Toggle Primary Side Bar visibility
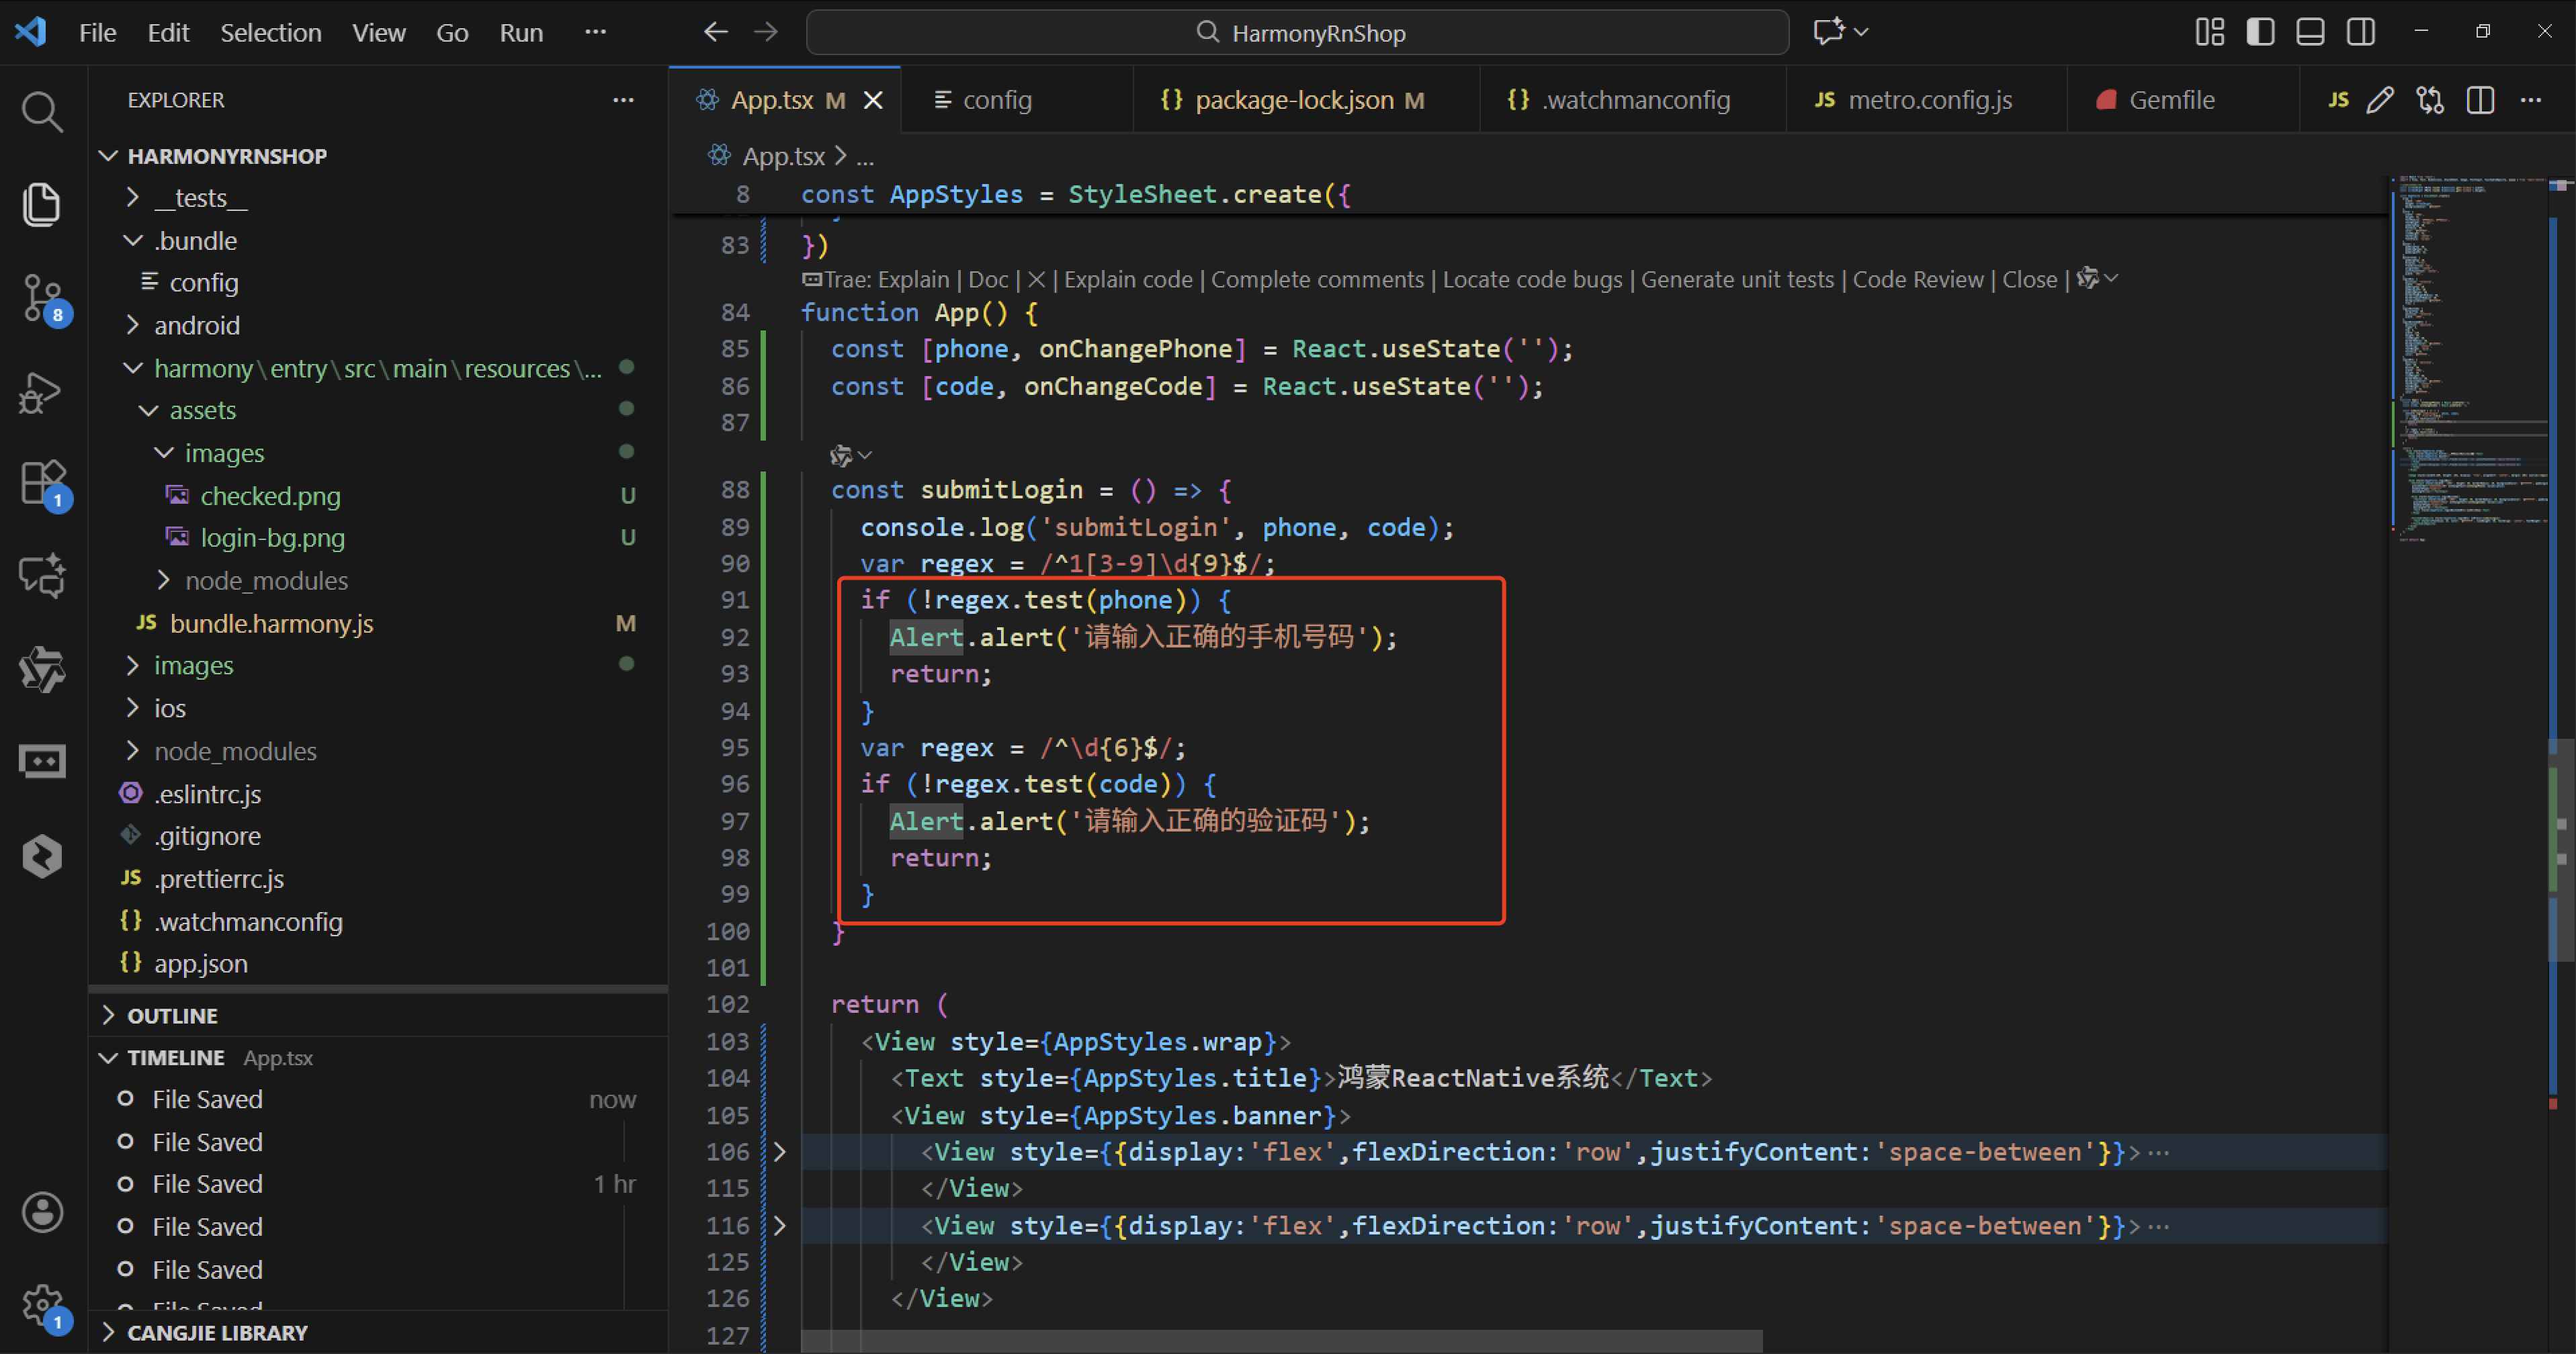 click(x=2260, y=32)
